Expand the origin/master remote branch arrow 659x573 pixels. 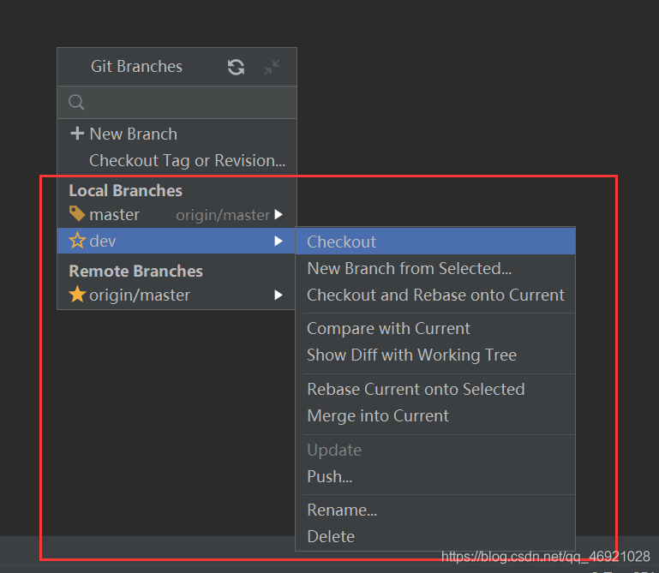279,295
